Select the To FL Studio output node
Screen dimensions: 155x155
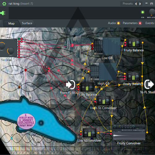pyautogui.click(x=149, y=84)
